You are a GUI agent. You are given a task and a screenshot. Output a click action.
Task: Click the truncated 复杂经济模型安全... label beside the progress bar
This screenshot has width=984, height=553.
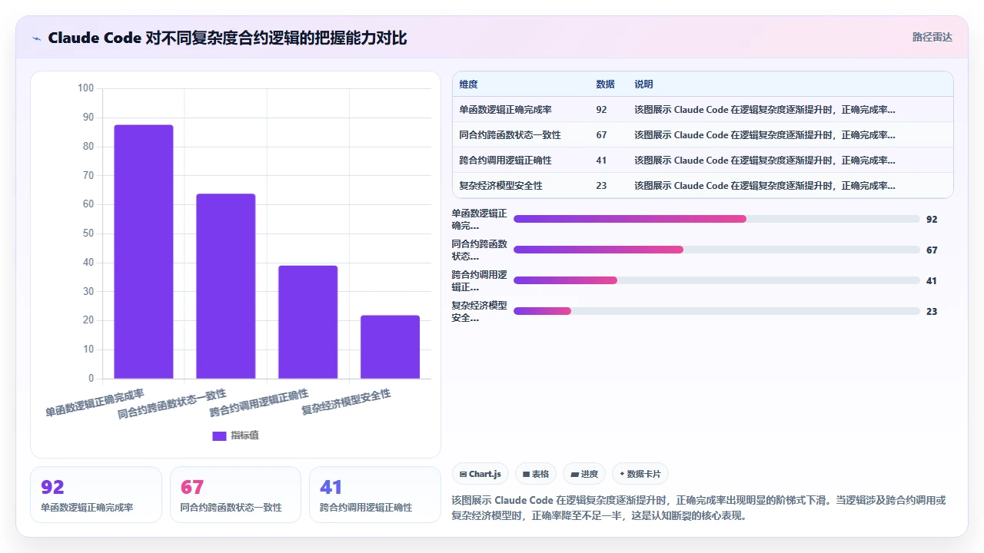[479, 311]
